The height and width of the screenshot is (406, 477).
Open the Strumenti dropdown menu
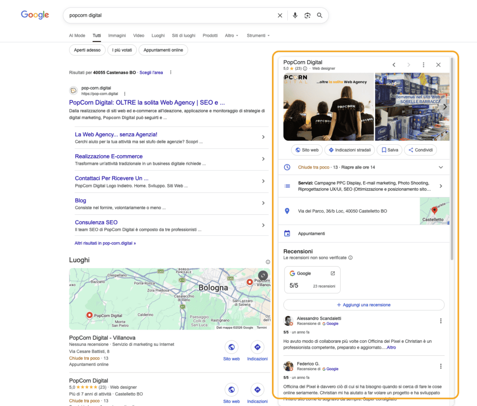coord(258,35)
